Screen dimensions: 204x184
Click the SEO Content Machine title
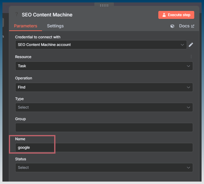(47, 15)
